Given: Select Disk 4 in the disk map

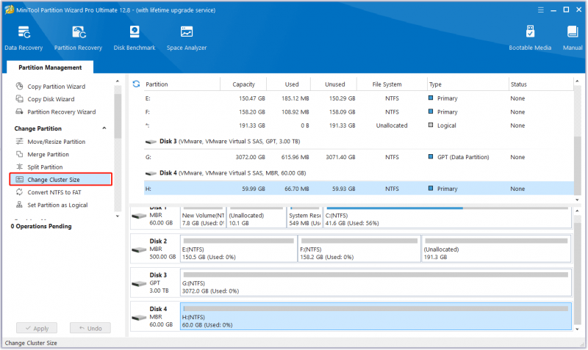Looking at the screenshot, I should pyautogui.click(x=155, y=317).
